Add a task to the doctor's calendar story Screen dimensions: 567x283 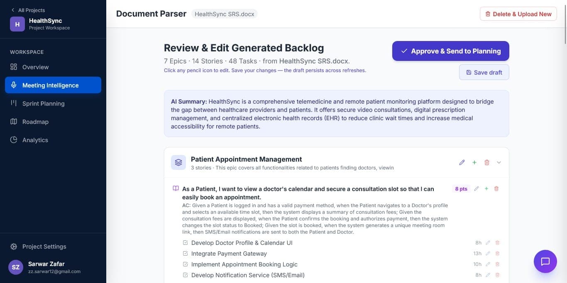(486, 189)
